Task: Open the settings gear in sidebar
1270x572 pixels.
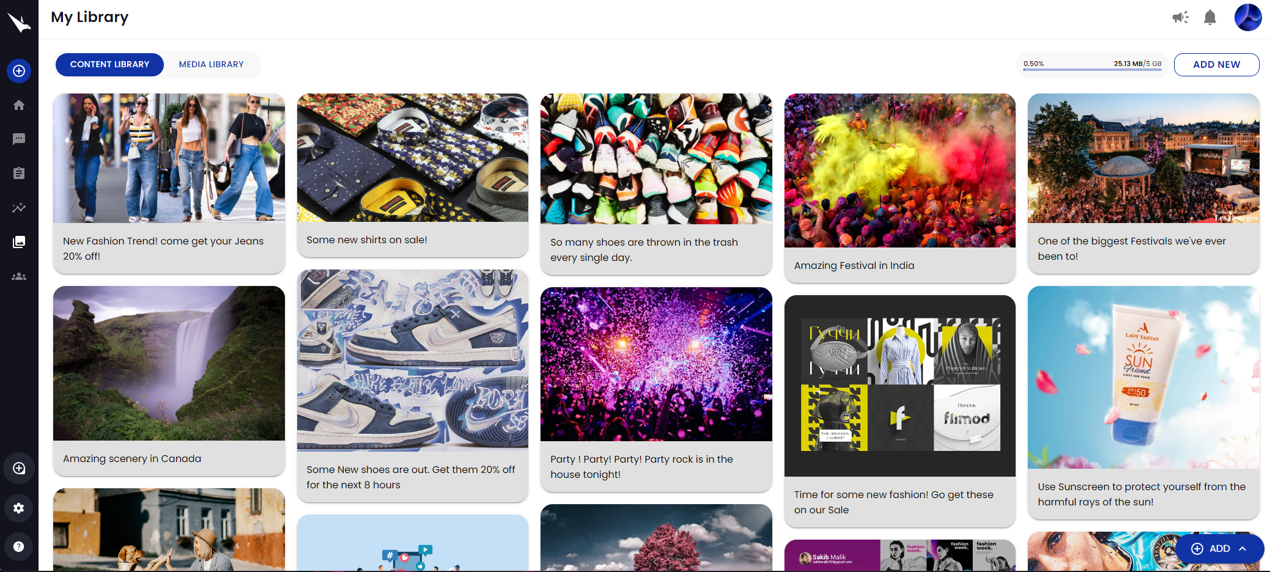Action: click(19, 508)
